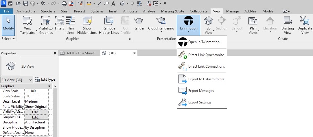
Task: Open the Annotate ribbon tab
Action: 130,11
